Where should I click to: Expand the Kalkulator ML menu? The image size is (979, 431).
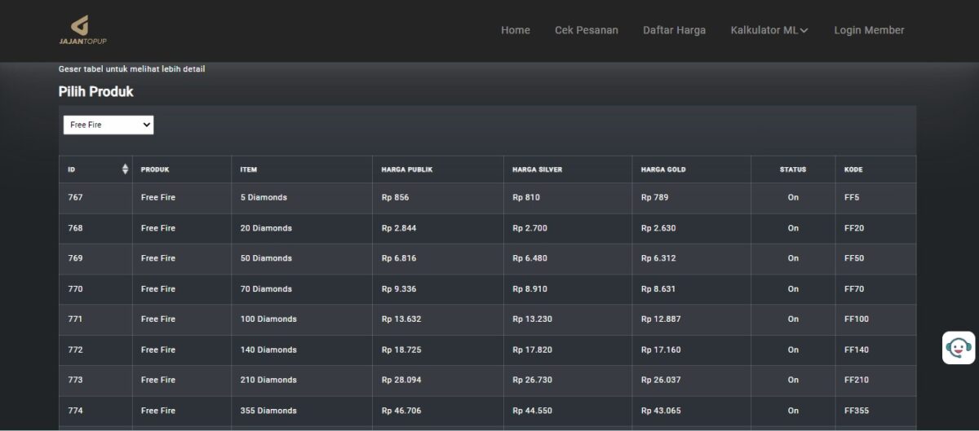(x=769, y=30)
